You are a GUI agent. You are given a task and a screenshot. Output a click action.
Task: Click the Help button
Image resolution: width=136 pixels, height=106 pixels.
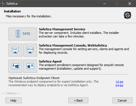pos(13,100)
